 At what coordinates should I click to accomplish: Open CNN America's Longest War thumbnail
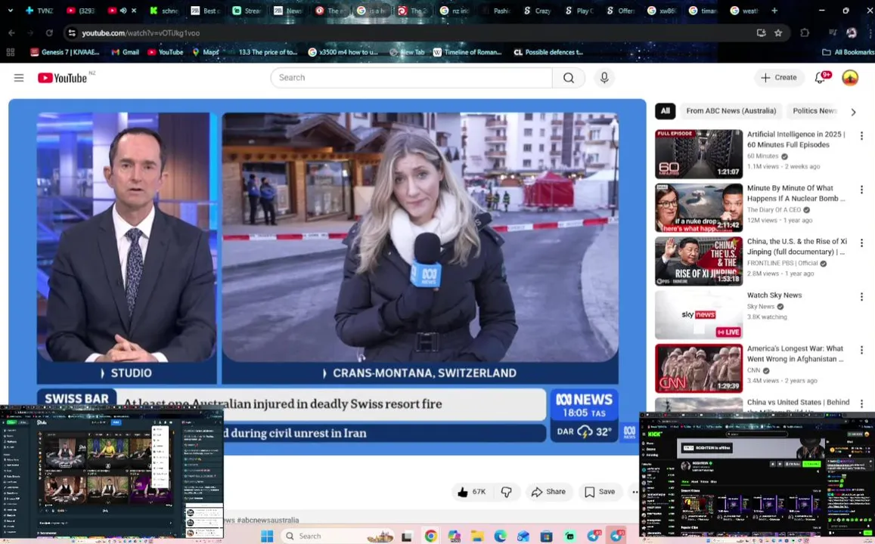point(699,368)
